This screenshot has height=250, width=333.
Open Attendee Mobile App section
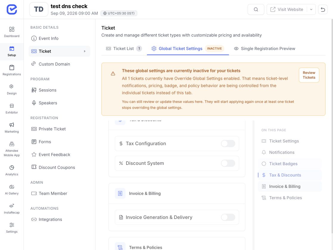tap(12, 149)
